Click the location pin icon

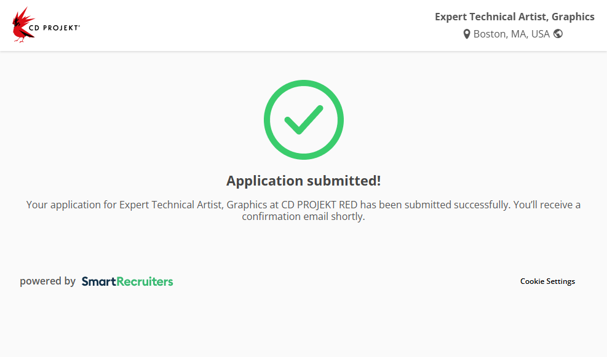[467, 34]
